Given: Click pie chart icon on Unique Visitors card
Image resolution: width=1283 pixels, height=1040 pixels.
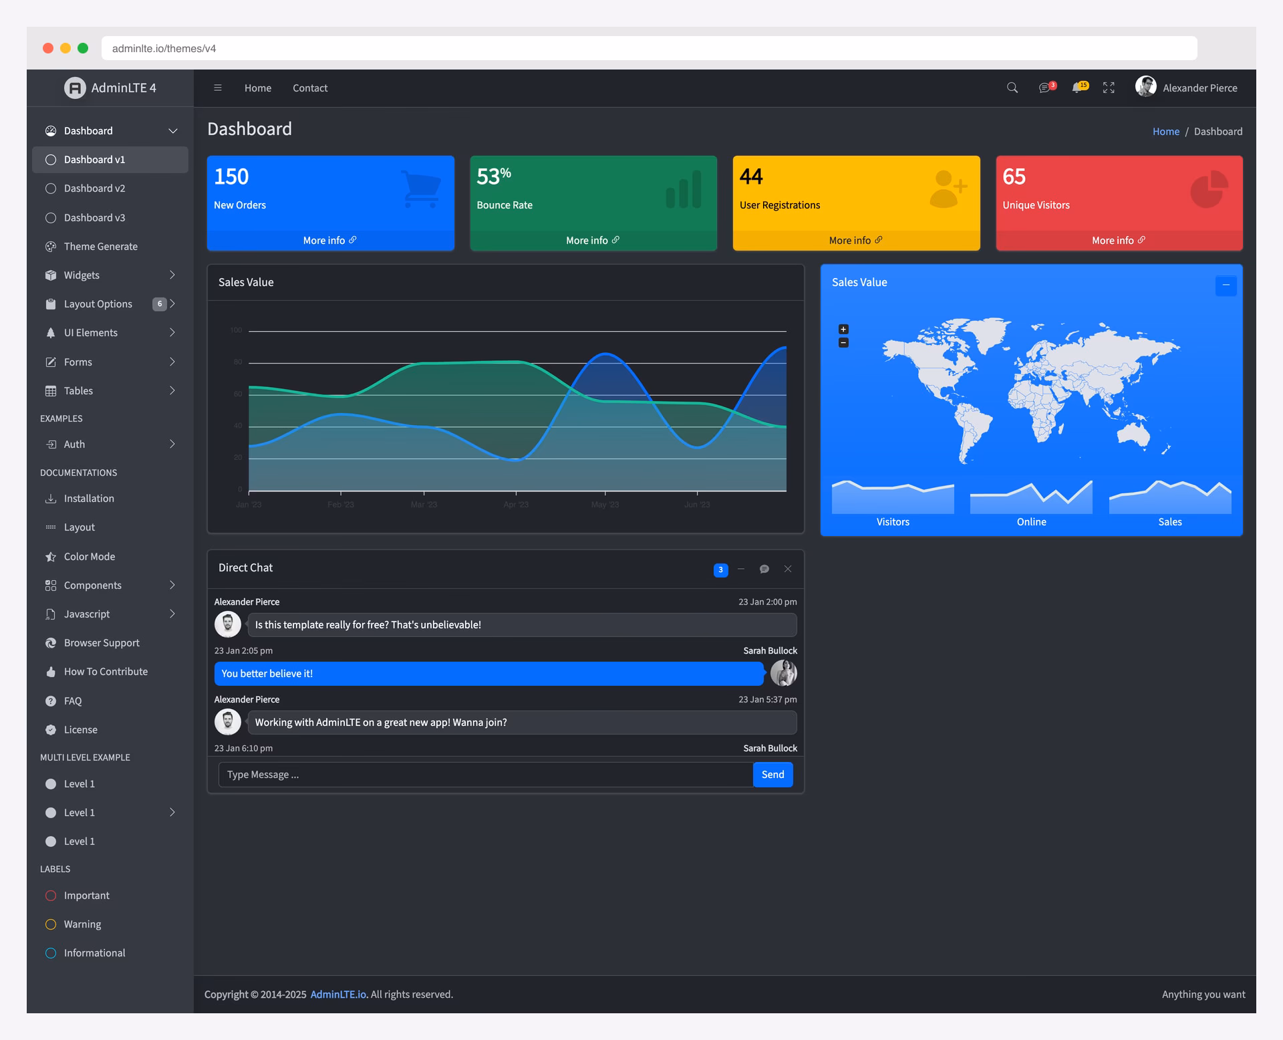Looking at the screenshot, I should pos(1209,189).
